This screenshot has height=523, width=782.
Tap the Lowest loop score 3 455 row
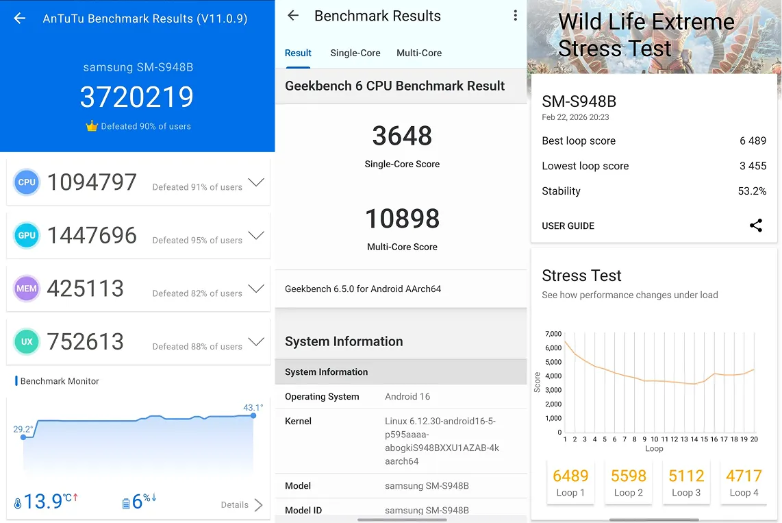click(654, 166)
